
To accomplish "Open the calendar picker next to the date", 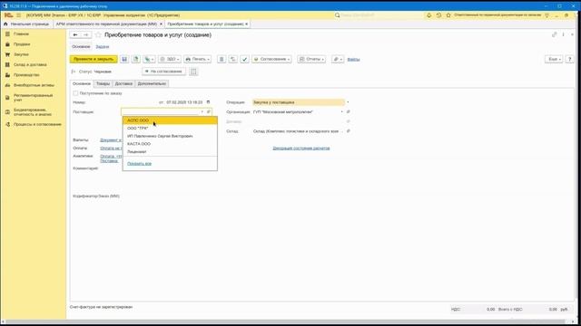I will [208, 102].
